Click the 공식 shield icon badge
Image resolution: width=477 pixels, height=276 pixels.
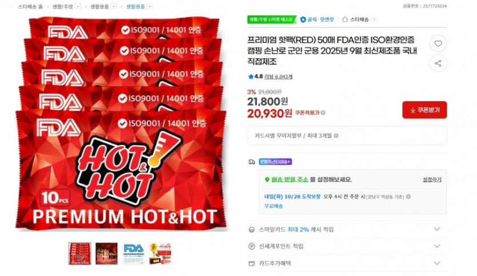[x=303, y=19]
